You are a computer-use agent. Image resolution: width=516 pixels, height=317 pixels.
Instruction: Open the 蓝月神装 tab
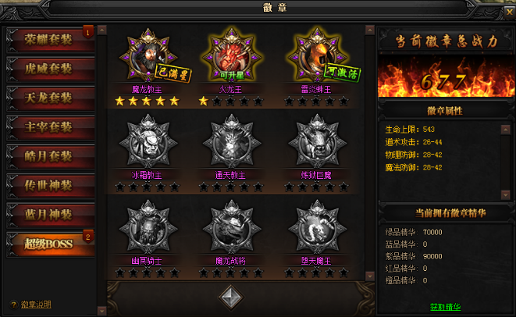pos(50,215)
